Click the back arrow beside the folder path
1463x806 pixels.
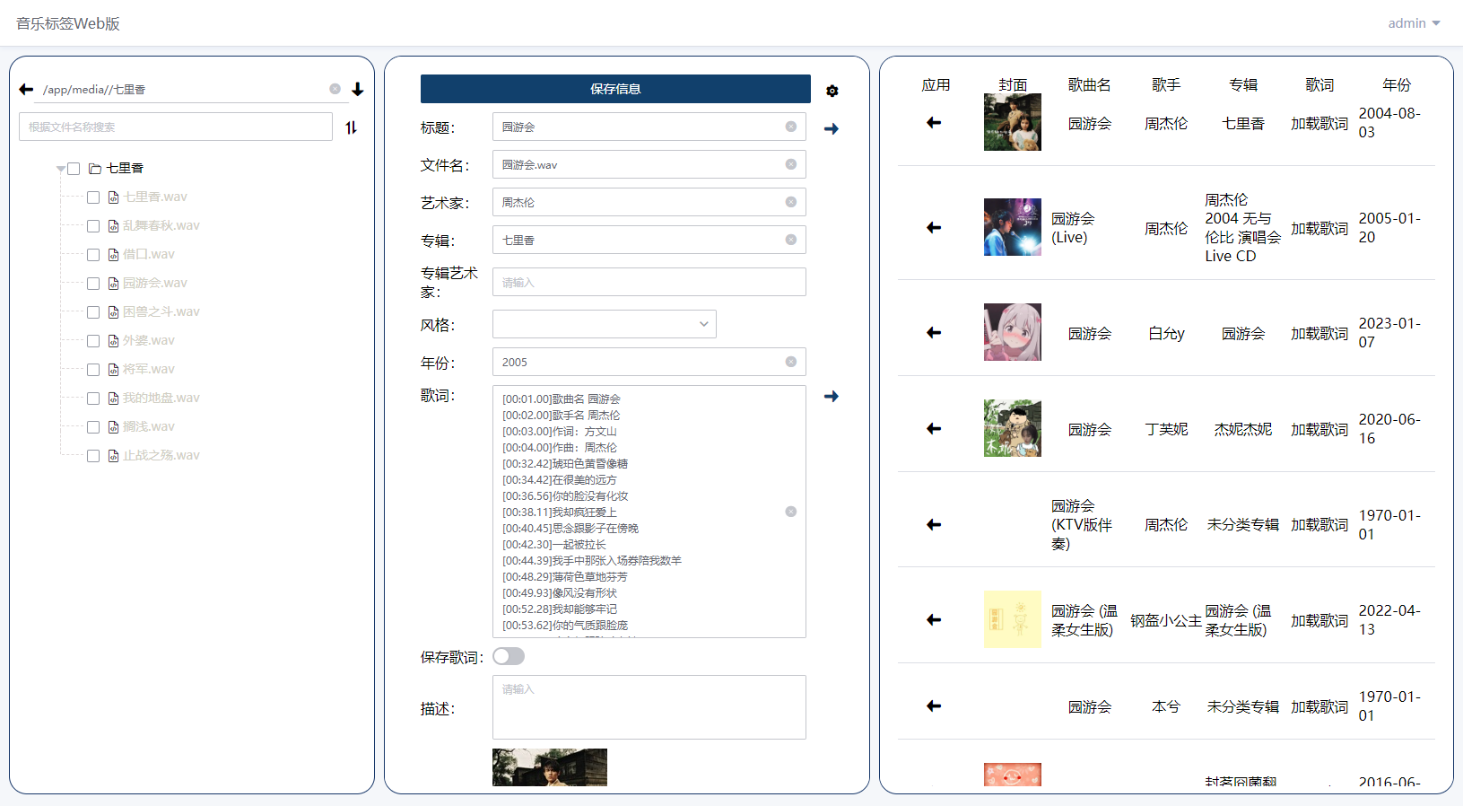(26, 89)
